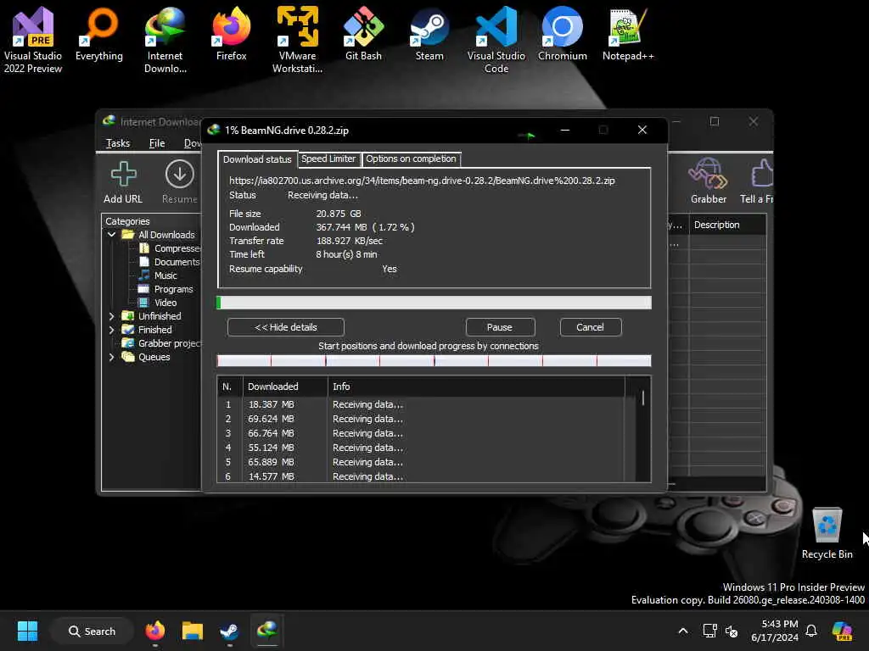869x651 pixels.
Task: Expand the Queues category
Action: (111, 357)
